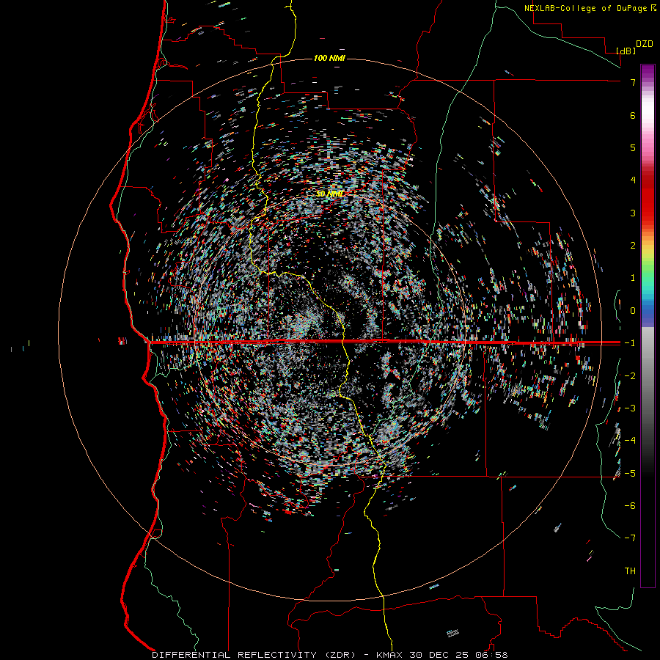Viewport: 660px width, 660px height.
Task: Click the -2 value on the color scale
Action: click(x=630, y=376)
